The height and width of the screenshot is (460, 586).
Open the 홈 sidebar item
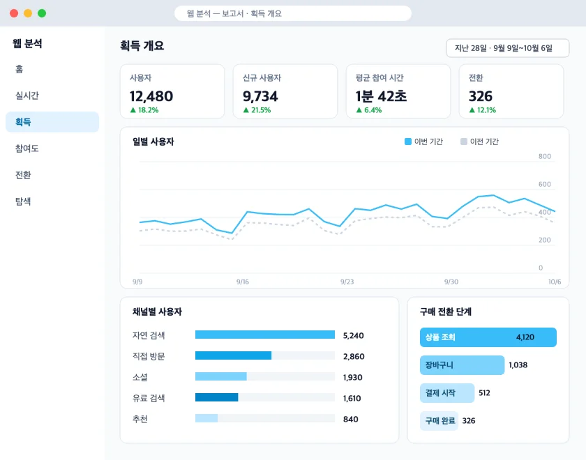(52, 69)
